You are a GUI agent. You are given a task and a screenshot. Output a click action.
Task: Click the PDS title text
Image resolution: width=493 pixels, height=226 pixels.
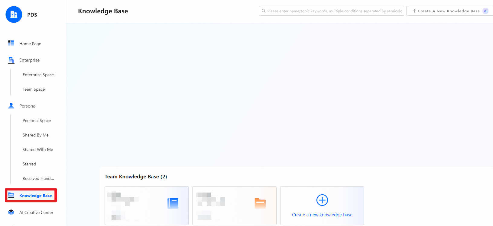(32, 15)
